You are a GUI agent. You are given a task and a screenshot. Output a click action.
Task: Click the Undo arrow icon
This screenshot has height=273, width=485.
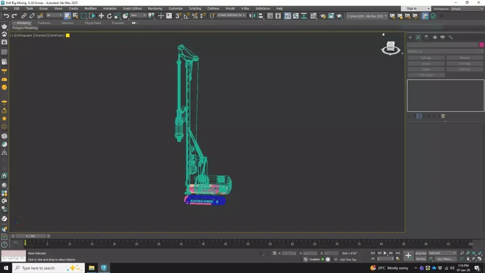6,16
